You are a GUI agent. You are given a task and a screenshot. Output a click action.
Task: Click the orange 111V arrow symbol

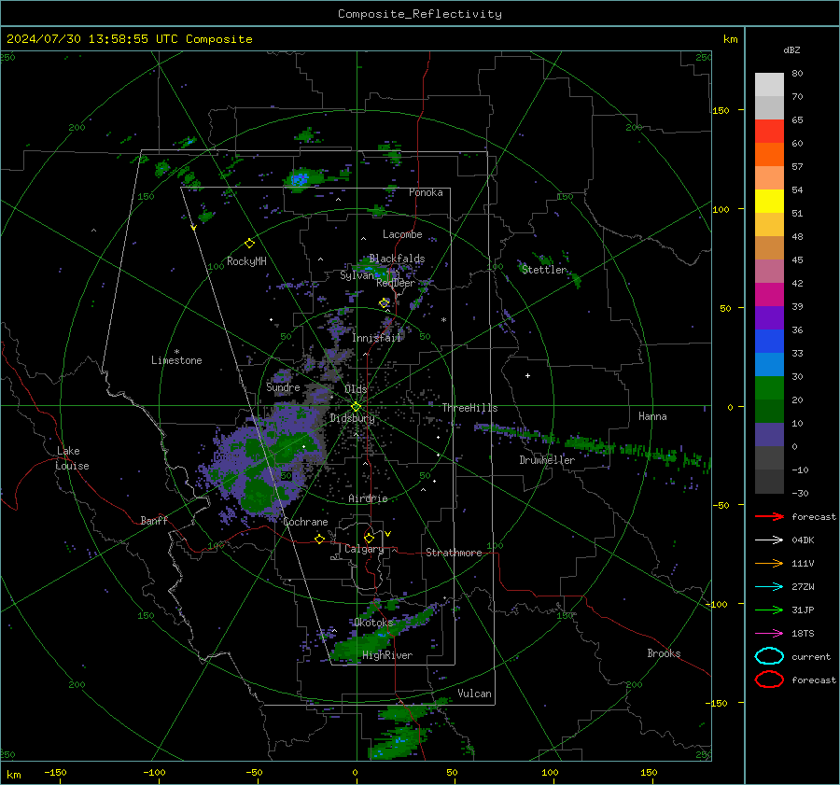click(769, 563)
